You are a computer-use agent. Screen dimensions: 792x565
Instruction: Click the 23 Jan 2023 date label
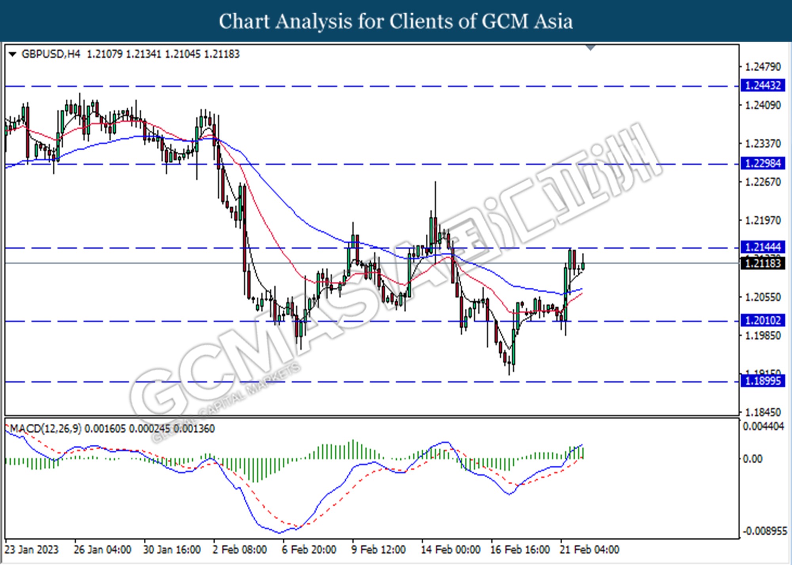(x=32, y=550)
